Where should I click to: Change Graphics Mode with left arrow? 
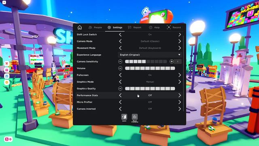coord(120,82)
